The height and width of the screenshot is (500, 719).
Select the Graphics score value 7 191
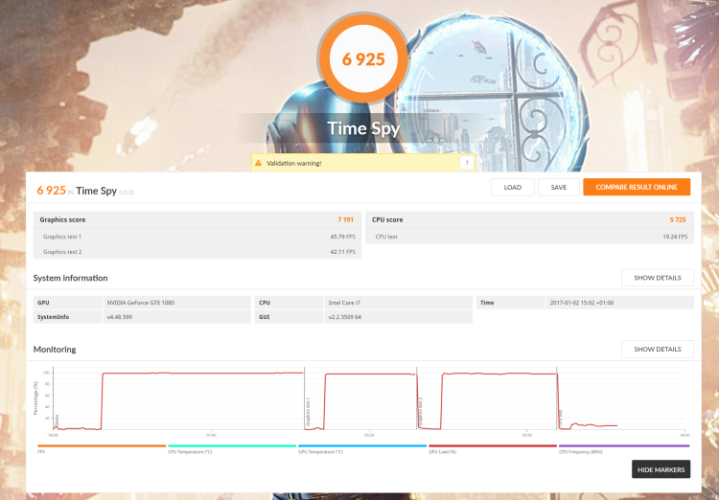(345, 220)
